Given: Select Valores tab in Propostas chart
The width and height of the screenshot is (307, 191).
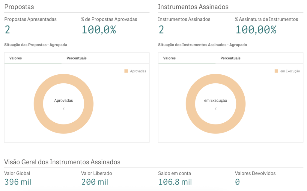Looking at the screenshot, I should pos(16,58).
